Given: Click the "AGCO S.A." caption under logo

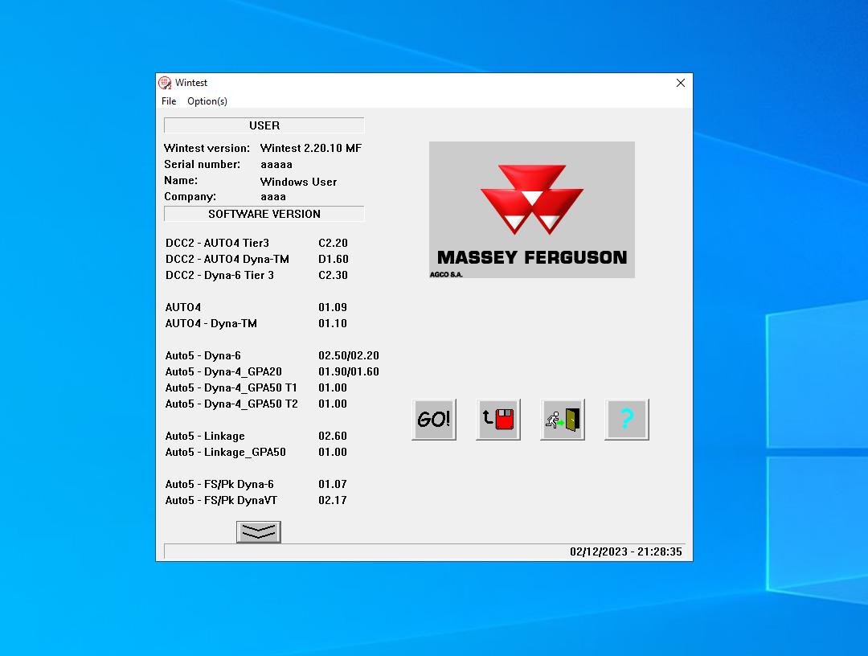Looking at the screenshot, I should [x=446, y=275].
